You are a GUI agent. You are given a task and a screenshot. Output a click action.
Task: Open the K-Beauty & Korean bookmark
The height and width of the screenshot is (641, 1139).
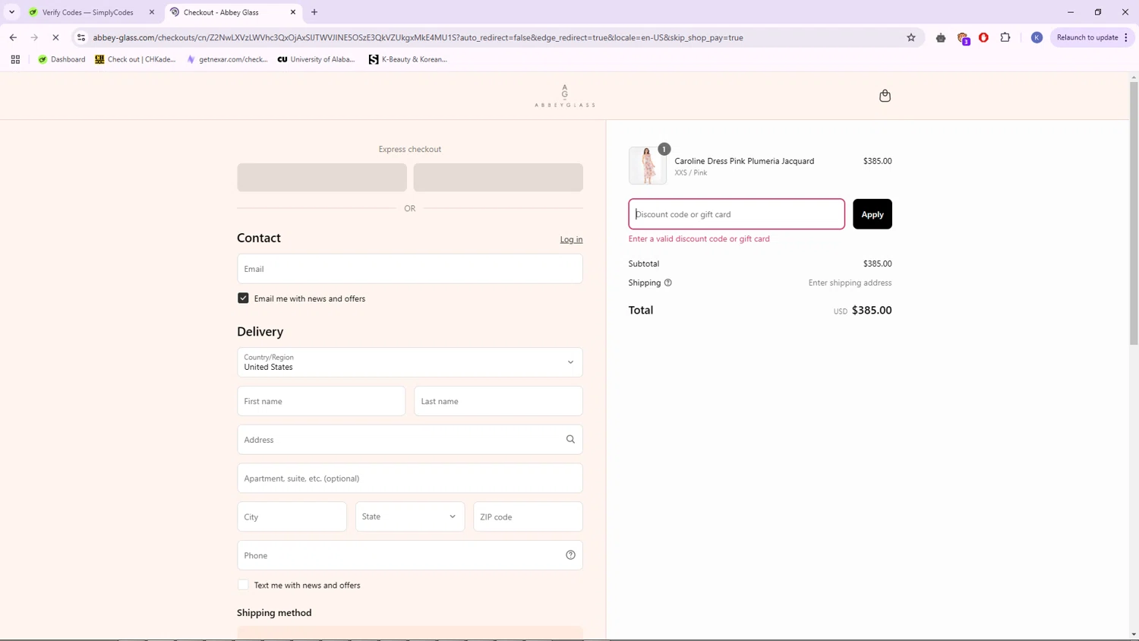tap(408, 59)
